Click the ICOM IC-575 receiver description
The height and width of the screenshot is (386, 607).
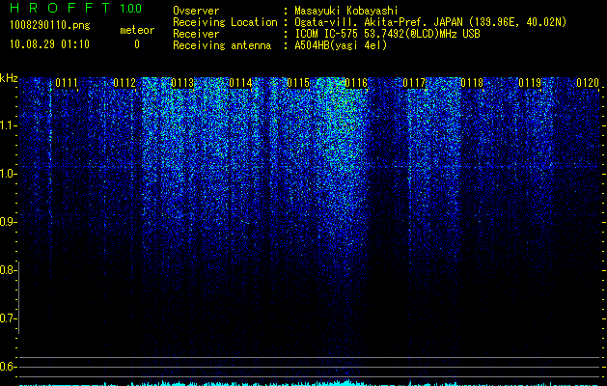pos(387,34)
